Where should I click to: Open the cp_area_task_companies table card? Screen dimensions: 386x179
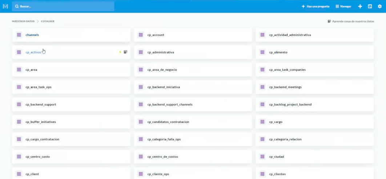315,70
